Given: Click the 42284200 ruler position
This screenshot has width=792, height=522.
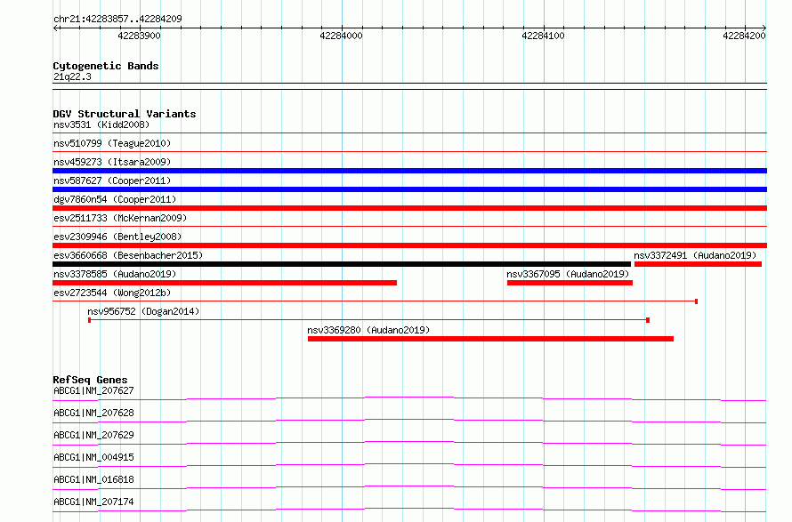Looking at the screenshot, I should [x=745, y=36].
